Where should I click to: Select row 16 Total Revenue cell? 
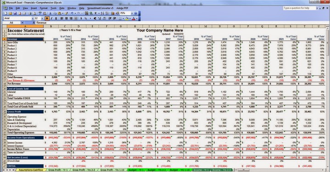tap(25, 77)
